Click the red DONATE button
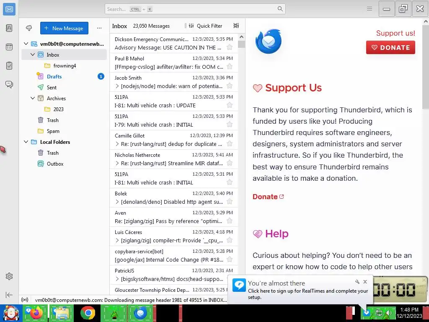 pyautogui.click(x=390, y=47)
